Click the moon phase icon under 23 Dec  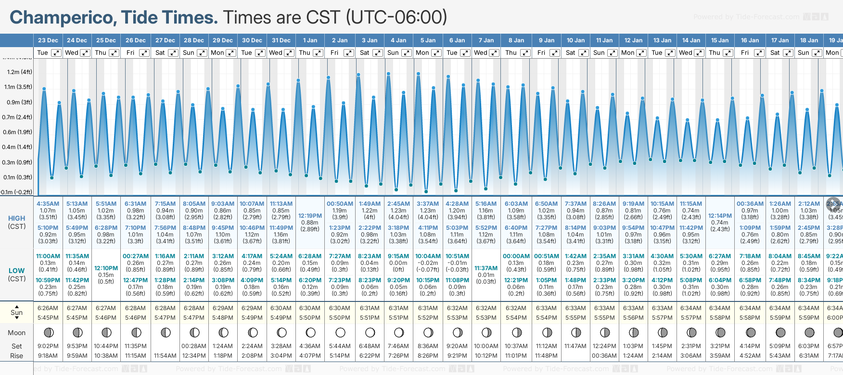pyautogui.click(x=48, y=332)
